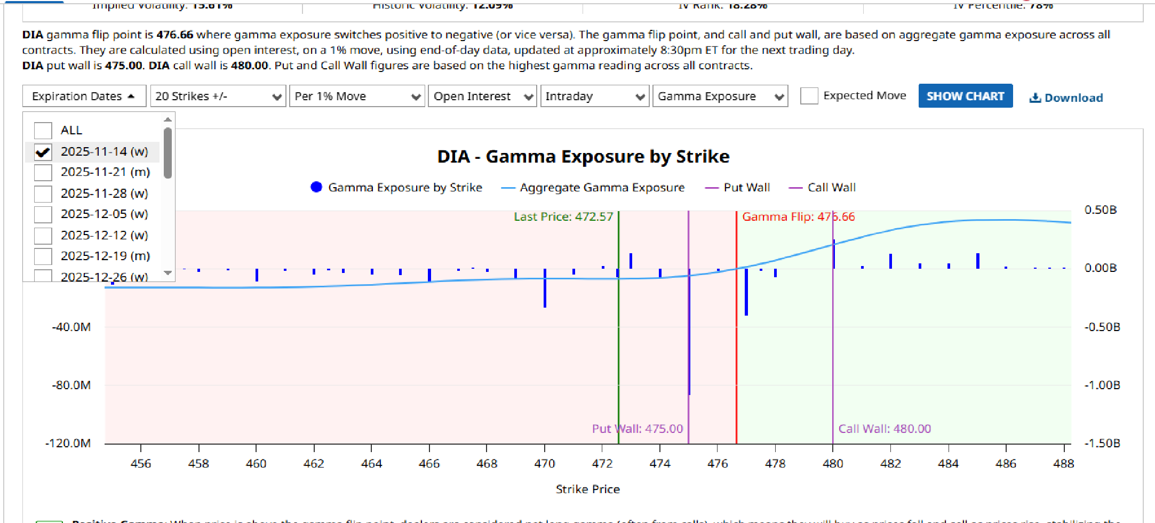Image resolution: width=1155 pixels, height=523 pixels.
Task: Click the blue Gamma Exposure by Strike legend dot
Action: tap(316, 187)
